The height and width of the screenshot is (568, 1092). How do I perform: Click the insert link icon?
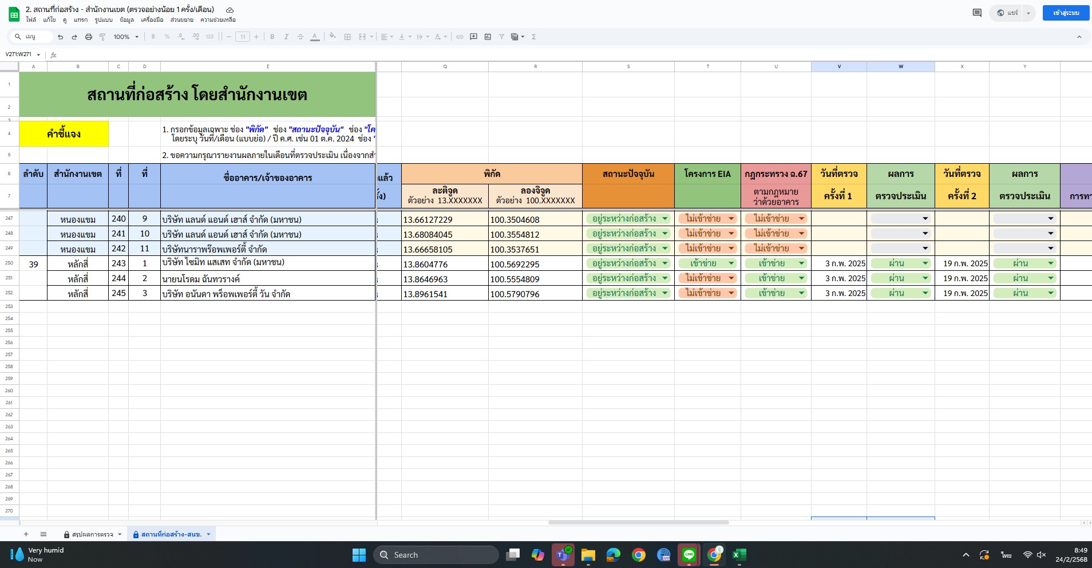(460, 37)
